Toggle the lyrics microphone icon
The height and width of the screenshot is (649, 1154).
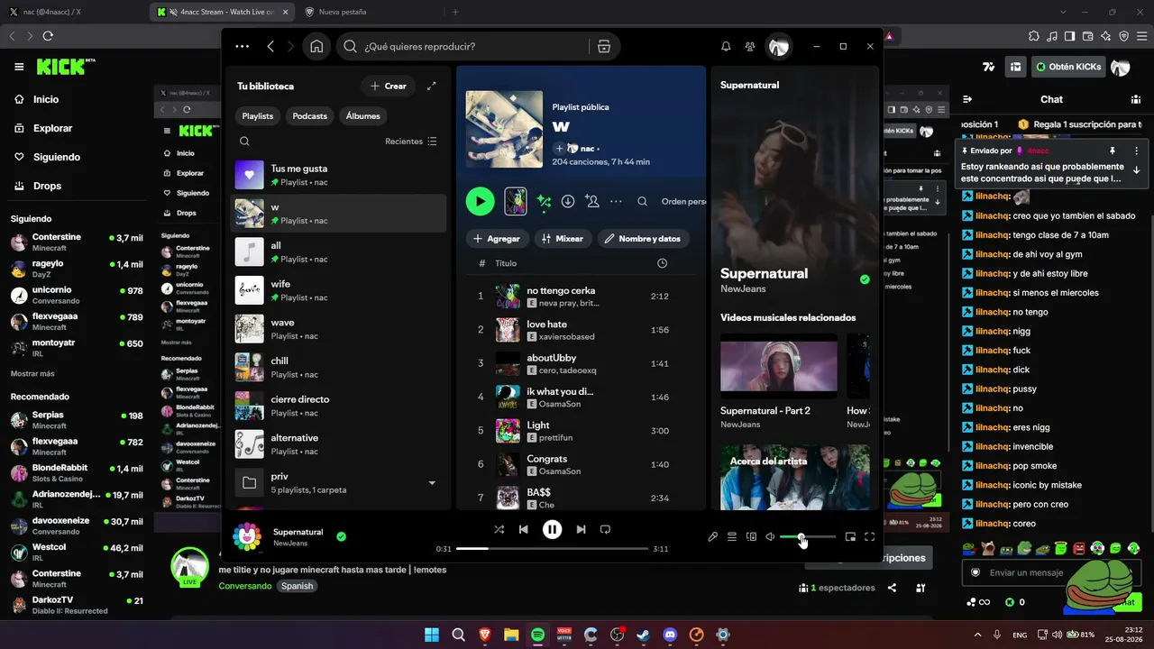712,536
